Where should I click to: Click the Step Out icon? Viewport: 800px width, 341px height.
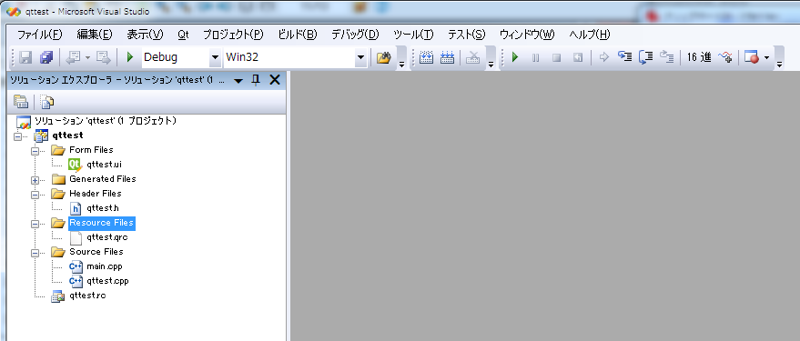tap(667, 57)
